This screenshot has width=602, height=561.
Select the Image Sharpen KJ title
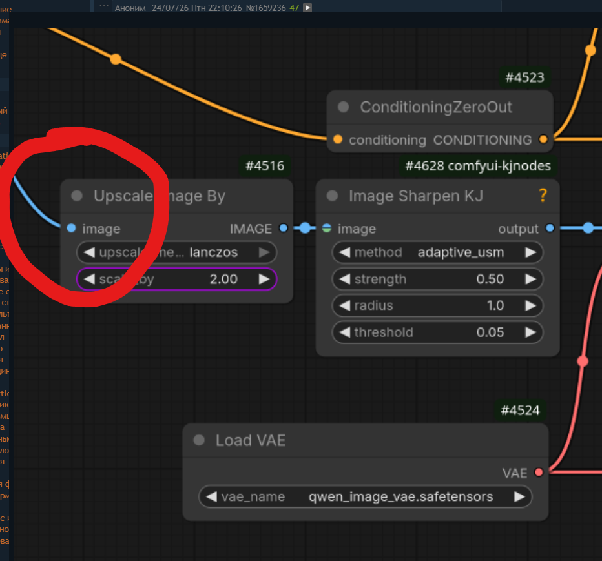[416, 196]
